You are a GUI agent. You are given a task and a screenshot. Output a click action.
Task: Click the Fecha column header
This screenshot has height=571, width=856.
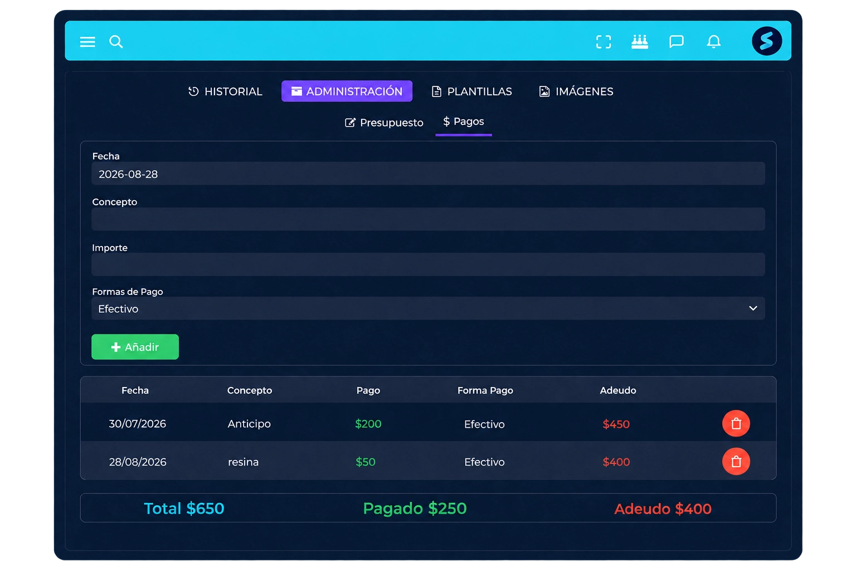pyautogui.click(x=135, y=390)
